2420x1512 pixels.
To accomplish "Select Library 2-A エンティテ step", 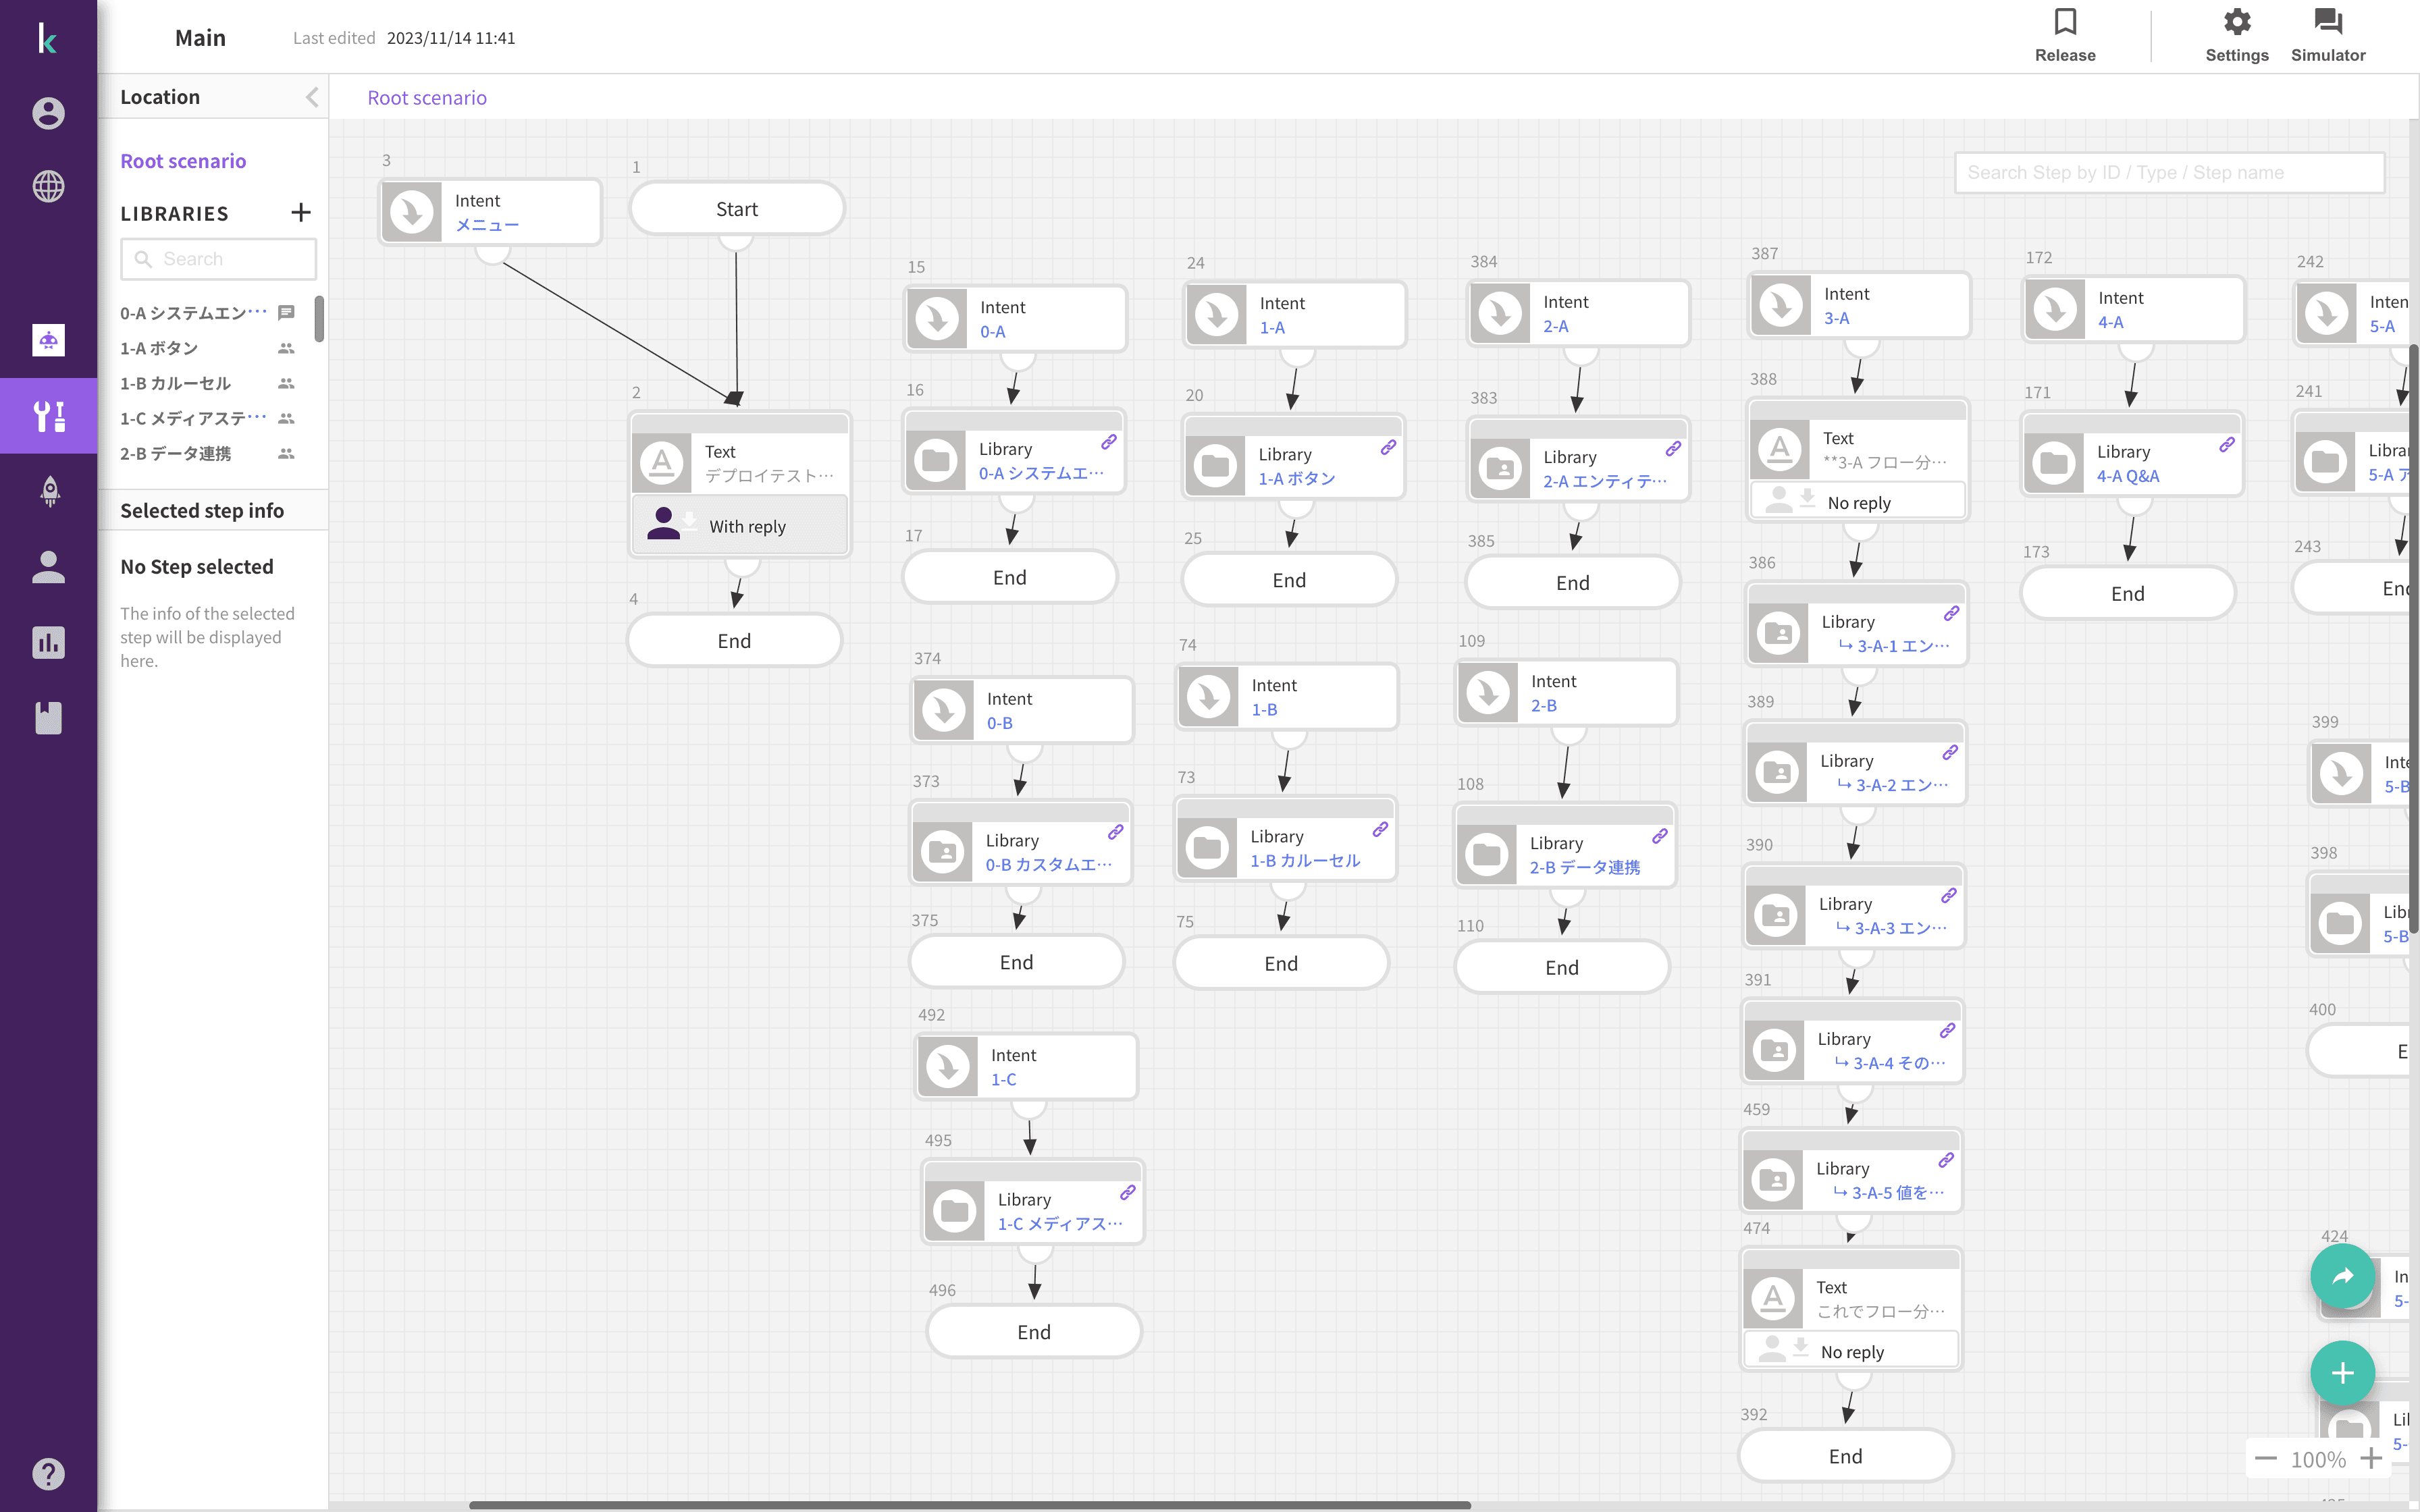I will pyautogui.click(x=1578, y=459).
